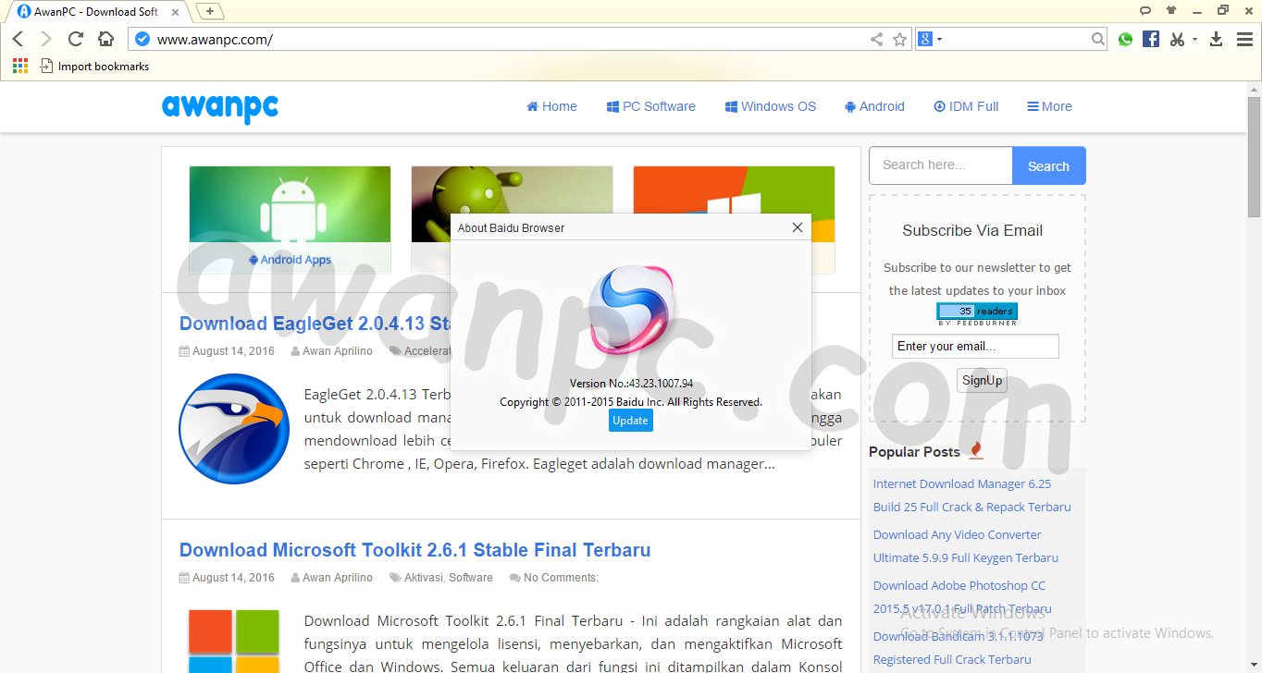This screenshot has height=673, width=1262.
Task: Open the Download Microsoft Toolkit 2.6.1 post title
Action: pos(414,550)
